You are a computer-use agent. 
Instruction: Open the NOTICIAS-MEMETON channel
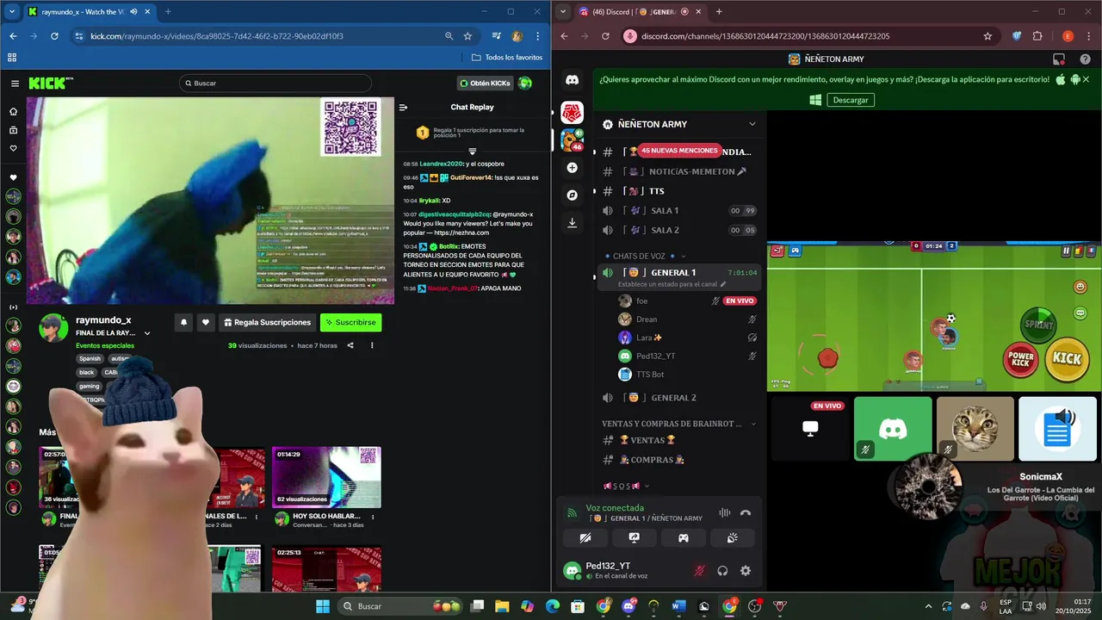click(678, 171)
